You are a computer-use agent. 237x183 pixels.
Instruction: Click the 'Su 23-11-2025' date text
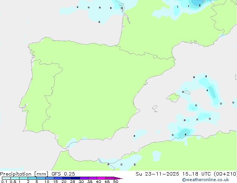(x=157, y=174)
